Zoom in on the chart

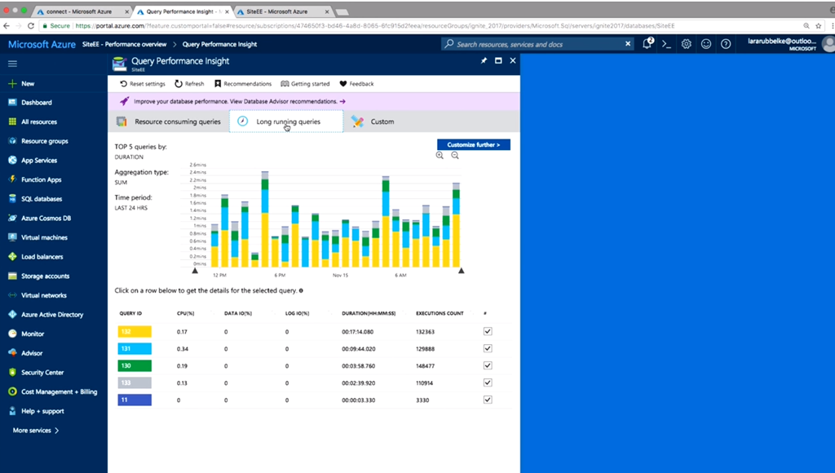point(440,156)
